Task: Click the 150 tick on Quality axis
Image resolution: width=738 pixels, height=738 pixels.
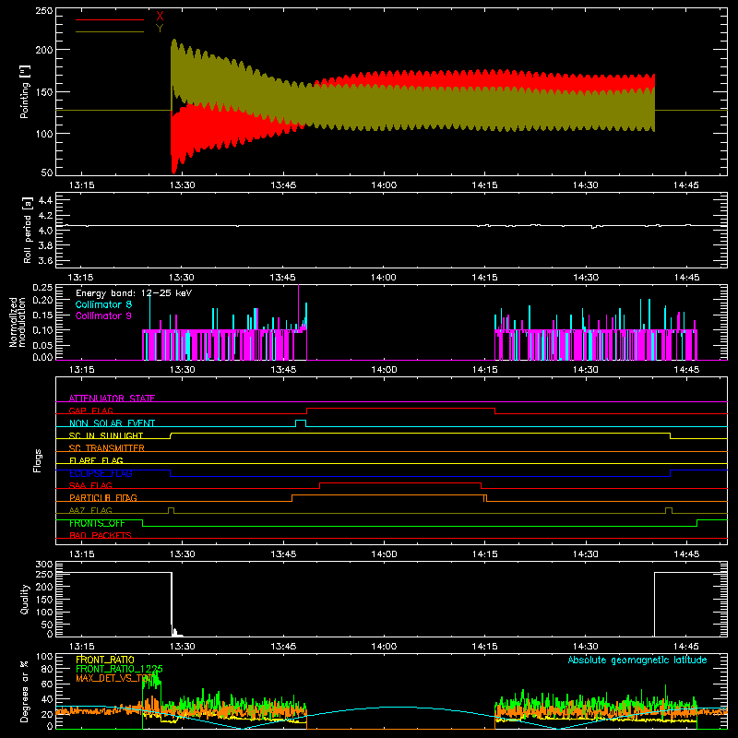Action: point(44,599)
